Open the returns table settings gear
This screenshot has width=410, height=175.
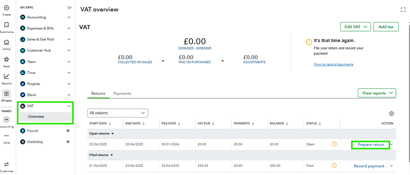coord(391,113)
